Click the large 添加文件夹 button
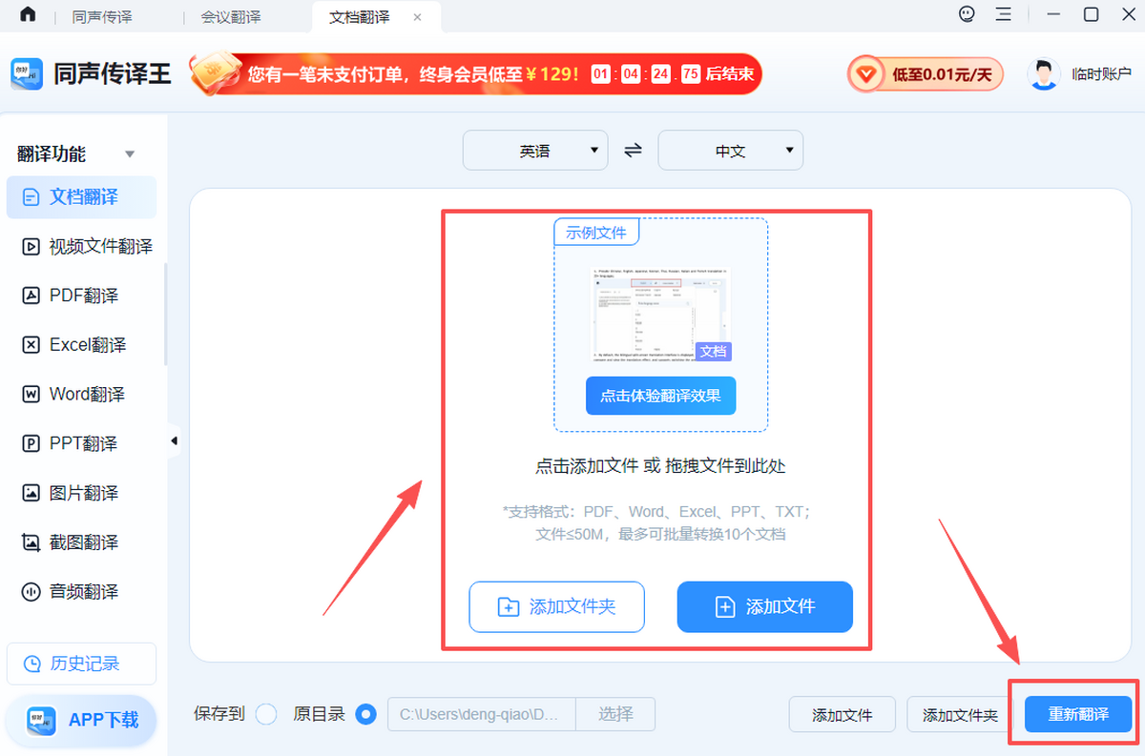 point(557,606)
